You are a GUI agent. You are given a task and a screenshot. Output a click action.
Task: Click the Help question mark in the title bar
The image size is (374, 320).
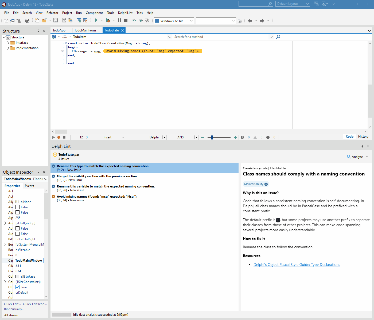333,4
